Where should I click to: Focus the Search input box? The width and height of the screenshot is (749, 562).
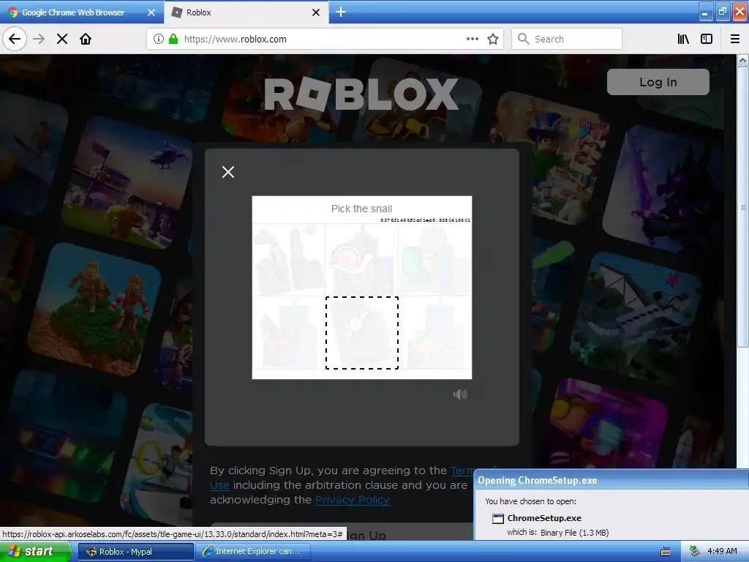pyautogui.click(x=567, y=39)
